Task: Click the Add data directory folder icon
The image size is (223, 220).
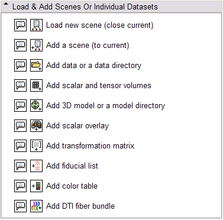Action: (x=36, y=65)
